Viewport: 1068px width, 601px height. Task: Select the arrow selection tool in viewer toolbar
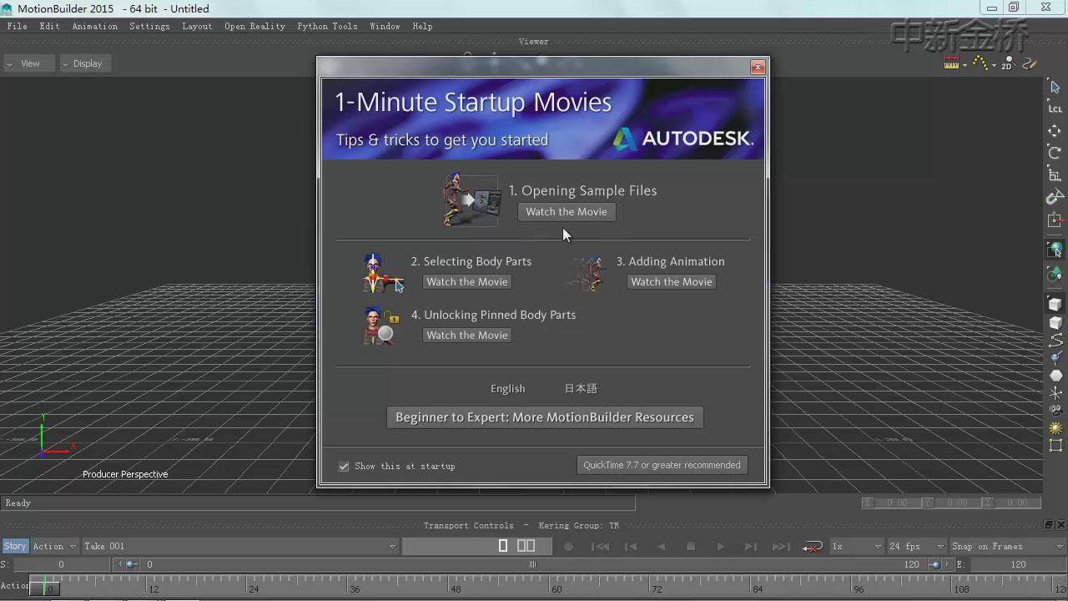click(1055, 87)
